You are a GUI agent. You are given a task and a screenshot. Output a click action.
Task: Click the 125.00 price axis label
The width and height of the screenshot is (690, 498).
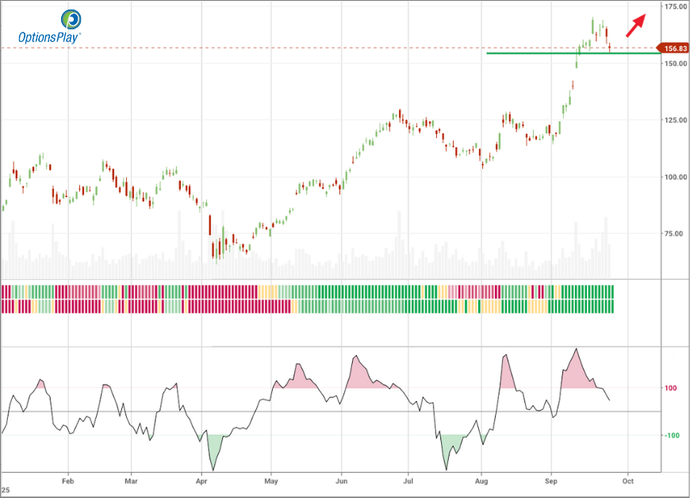click(675, 121)
